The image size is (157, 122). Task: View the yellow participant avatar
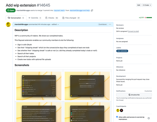coord(118,110)
